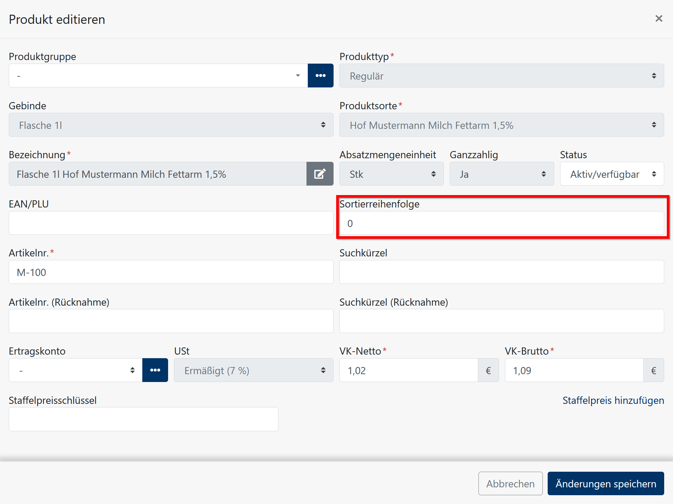This screenshot has width=673, height=504.
Task: Click the Bezeichnung edit pencil icon
Action: (x=320, y=174)
